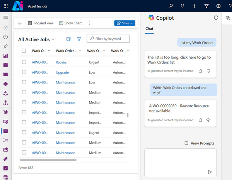This screenshot has width=232, height=180.
Task: Open the open-book sidebar icon
Action: click(6, 74)
